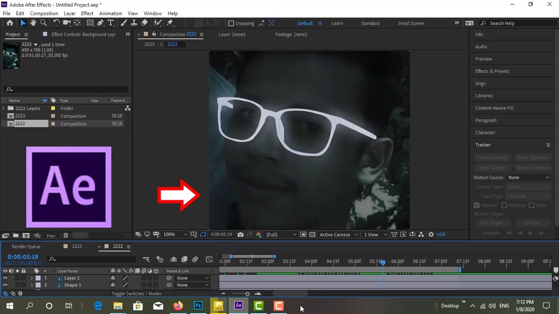Open the Motion Source dropdown
Screen dimensions: 559x314
[529, 177]
